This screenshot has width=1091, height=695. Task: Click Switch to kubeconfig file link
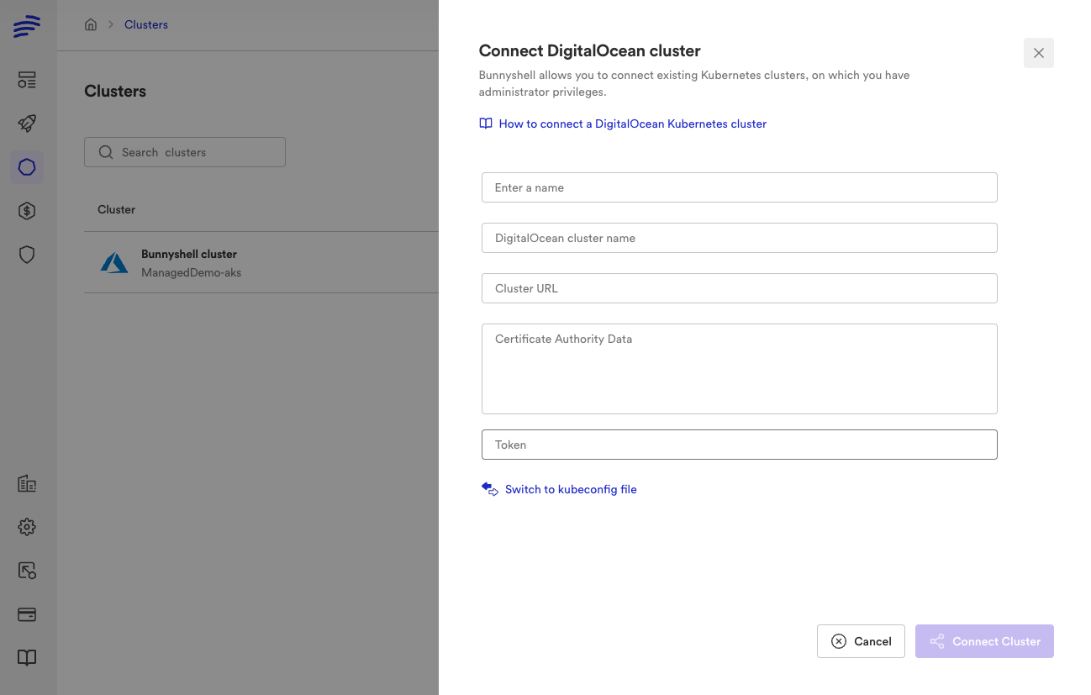(571, 489)
